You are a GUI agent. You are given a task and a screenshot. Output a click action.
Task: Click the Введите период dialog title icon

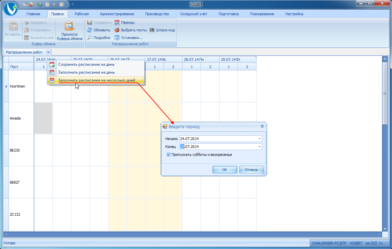coord(165,126)
